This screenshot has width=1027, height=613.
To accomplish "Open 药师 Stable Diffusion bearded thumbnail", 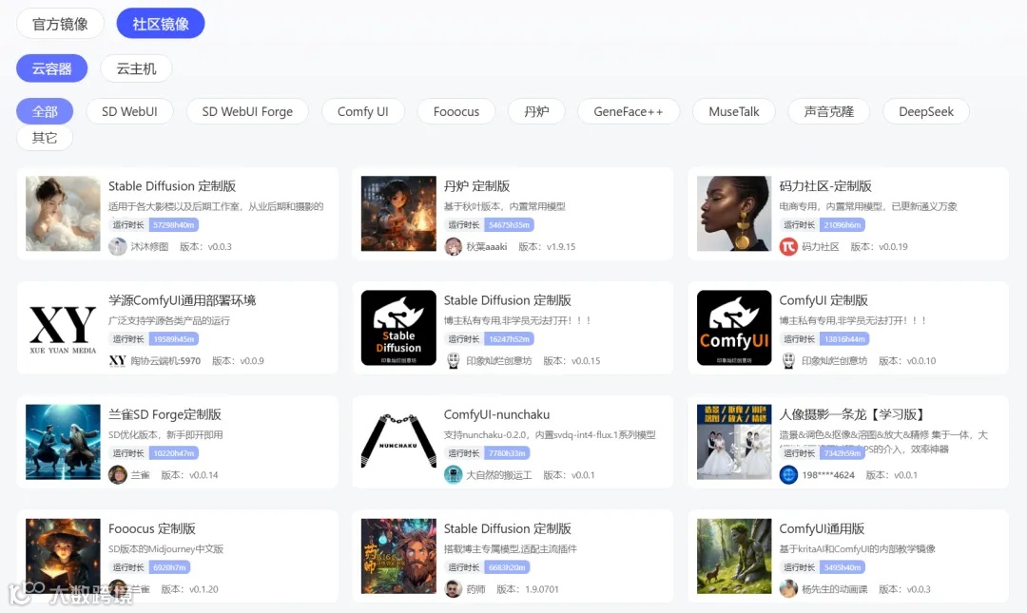I will pyautogui.click(x=398, y=556).
